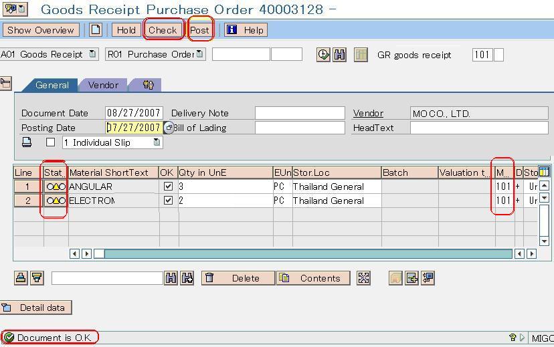The height and width of the screenshot is (347, 554).
Task: Toggle the print slip checkbox
Action: point(51,142)
